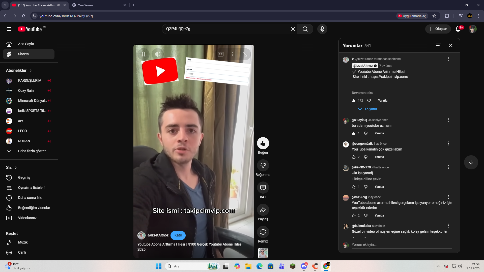The width and height of the screenshot is (484, 272).
Task: Open the Windows Start menu
Action: 158,266
